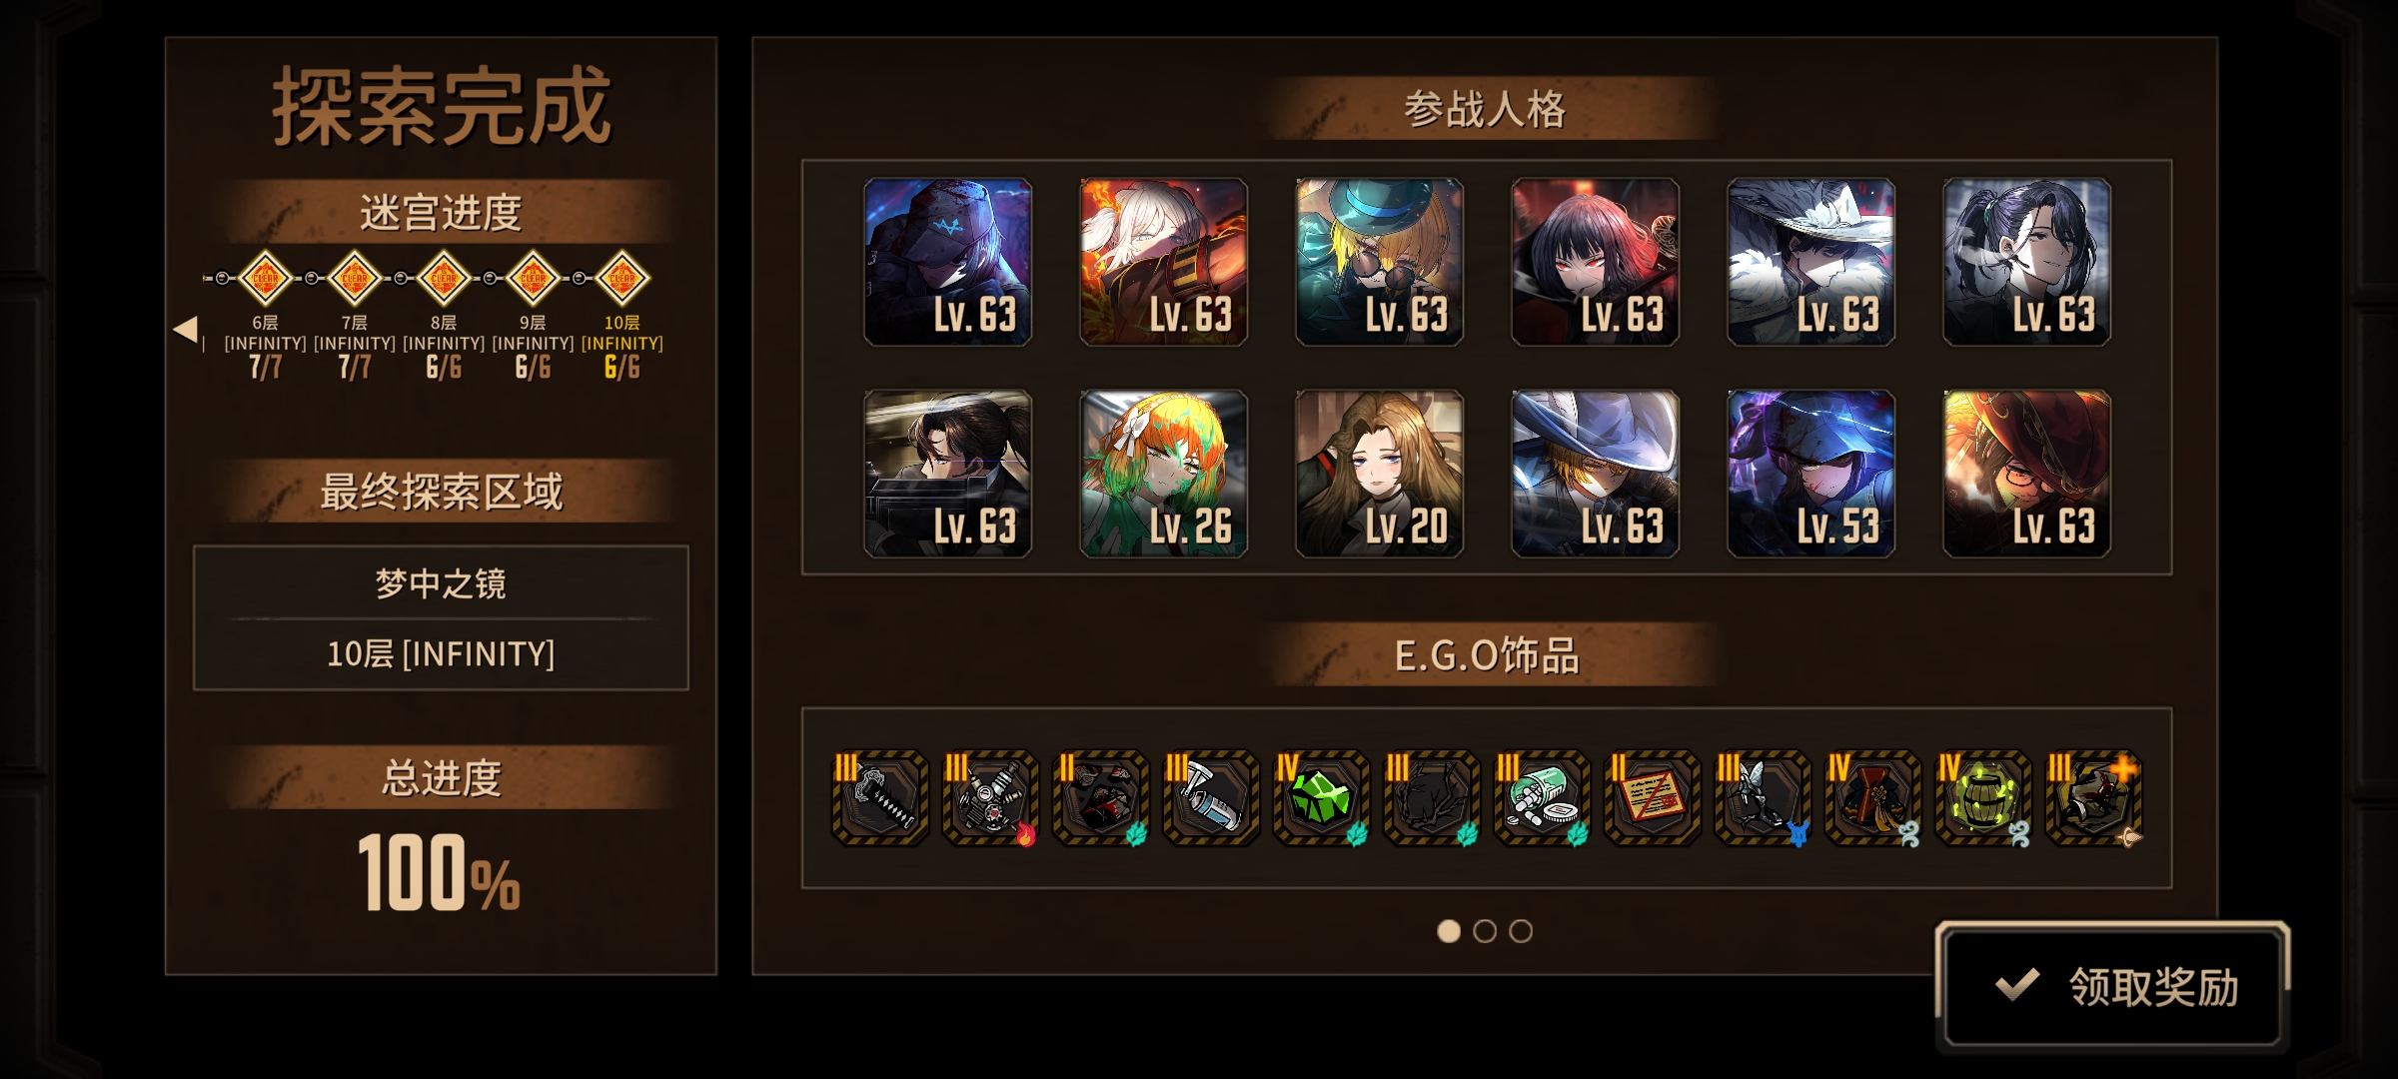Show earlier floors with the left arrow

point(185,329)
